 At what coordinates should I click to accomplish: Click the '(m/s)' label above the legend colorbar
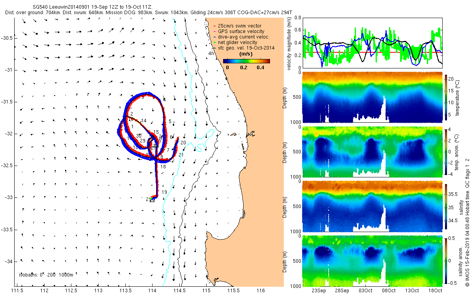(x=246, y=54)
